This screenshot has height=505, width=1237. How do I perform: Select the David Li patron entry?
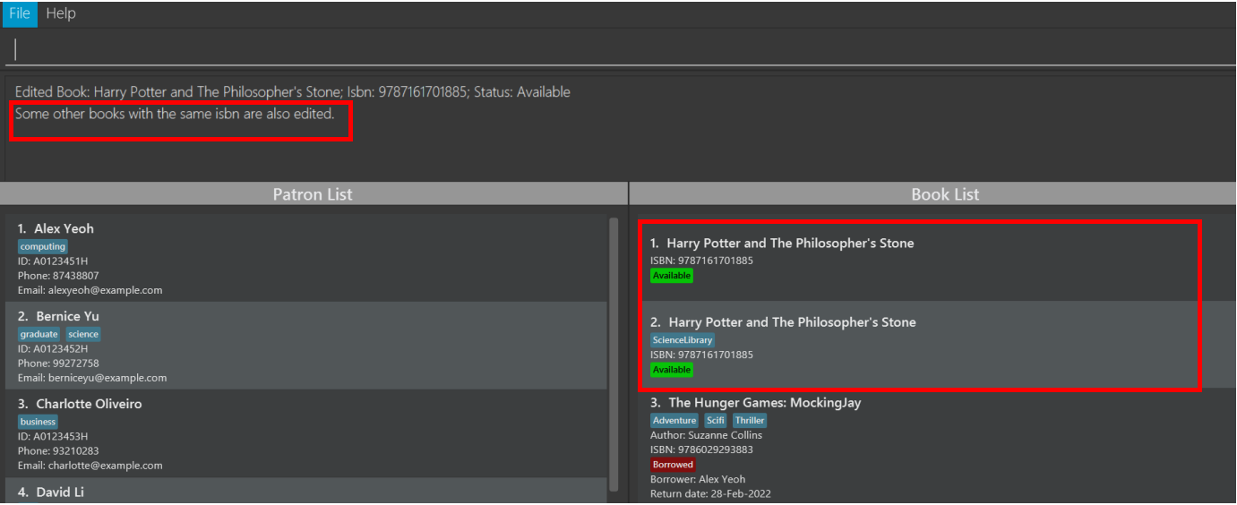306,492
